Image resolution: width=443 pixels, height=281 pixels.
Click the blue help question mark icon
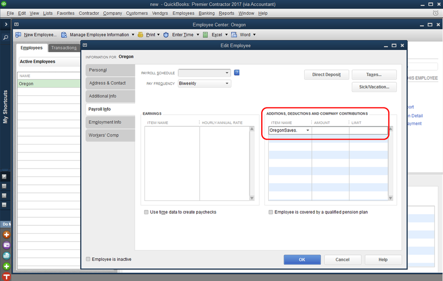237,73
